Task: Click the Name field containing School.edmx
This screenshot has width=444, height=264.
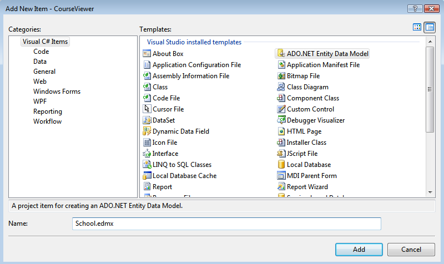Action: coord(226,224)
